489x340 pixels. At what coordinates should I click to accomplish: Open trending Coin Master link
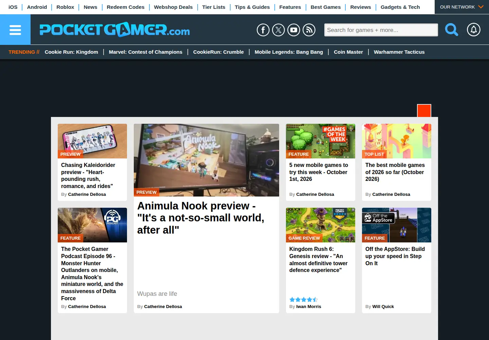(x=348, y=52)
